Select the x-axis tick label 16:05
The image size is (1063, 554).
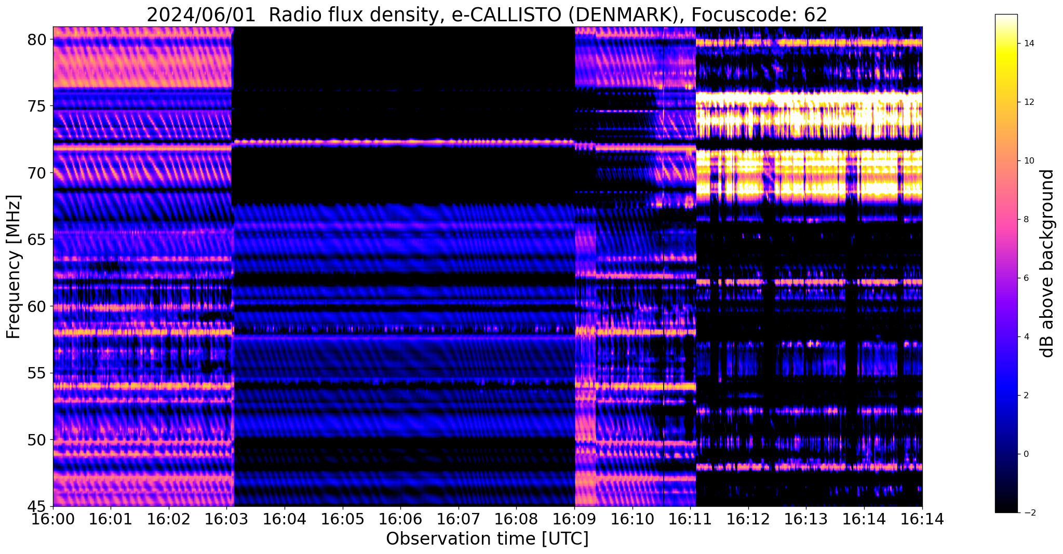click(343, 519)
